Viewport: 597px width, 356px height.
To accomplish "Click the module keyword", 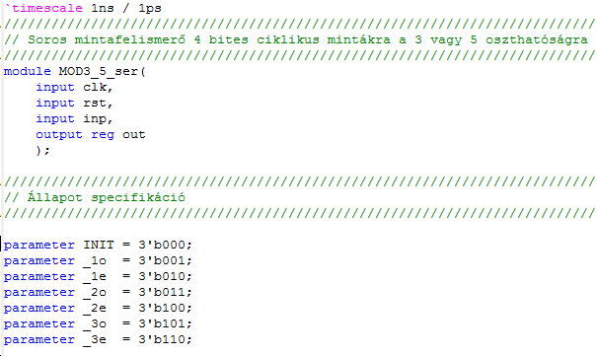I will click(28, 71).
